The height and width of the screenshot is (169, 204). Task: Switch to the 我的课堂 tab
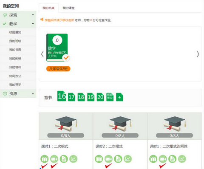[68, 8]
